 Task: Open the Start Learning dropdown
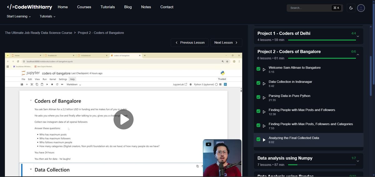[19, 16]
